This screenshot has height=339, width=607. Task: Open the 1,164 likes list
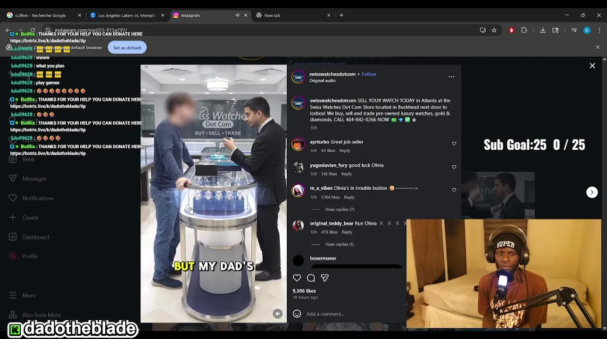[x=331, y=197]
